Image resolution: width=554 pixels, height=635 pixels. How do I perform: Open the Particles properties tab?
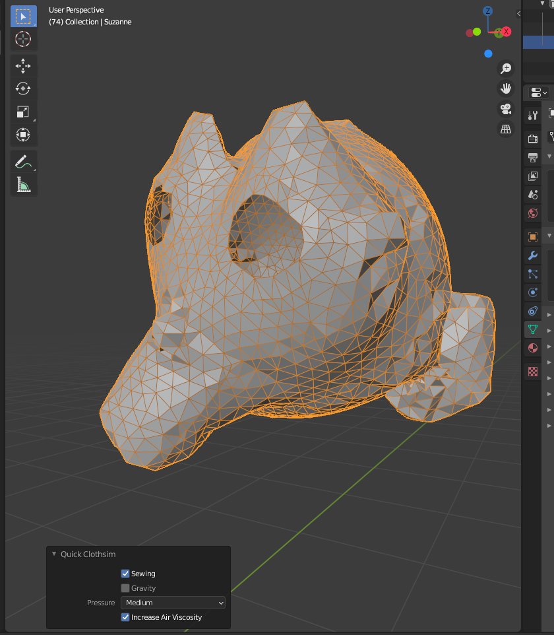533,274
